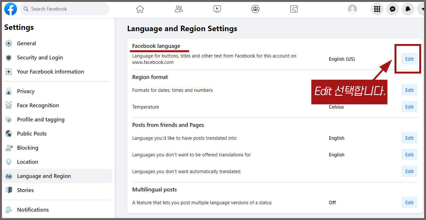
Task: Select Face Recognition settings
Action: click(x=57, y=105)
